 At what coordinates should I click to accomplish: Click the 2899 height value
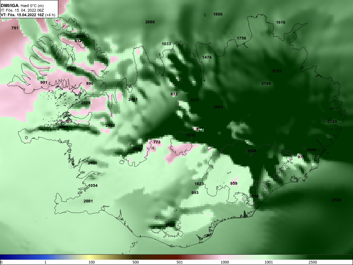(x=80, y=36)
